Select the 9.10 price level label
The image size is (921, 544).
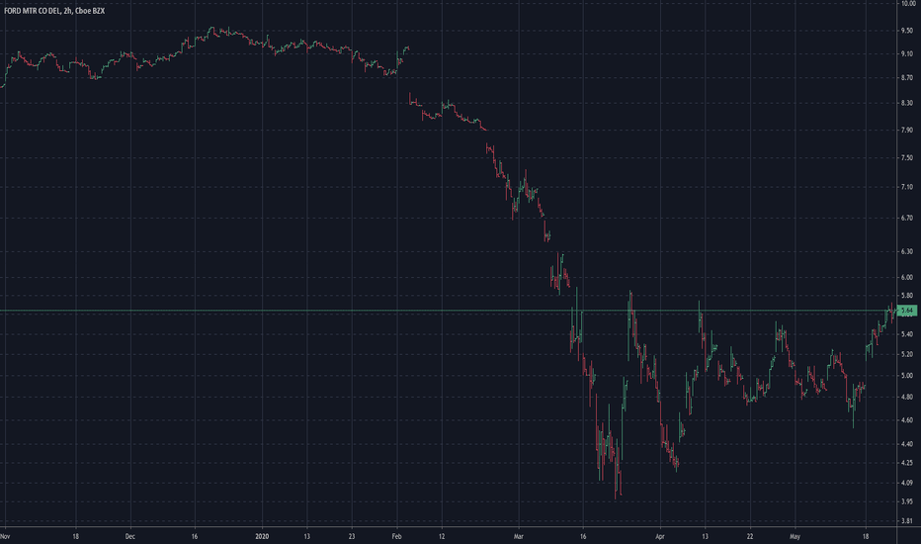(907, 53)
